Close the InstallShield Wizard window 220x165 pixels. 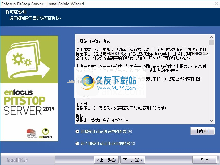point(216,4)
